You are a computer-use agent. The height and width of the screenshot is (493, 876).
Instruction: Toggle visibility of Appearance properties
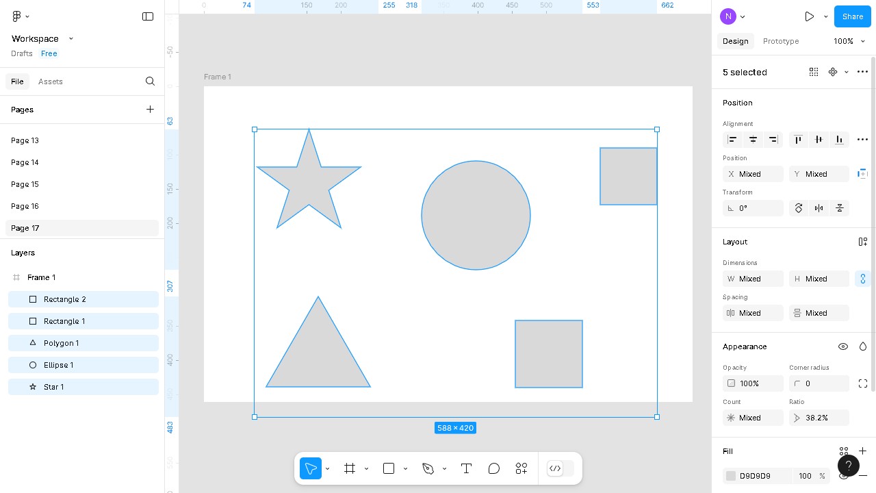click(843, 346)
